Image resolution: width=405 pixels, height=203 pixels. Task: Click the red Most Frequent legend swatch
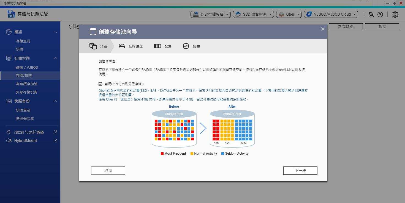(x=162, y=153)
